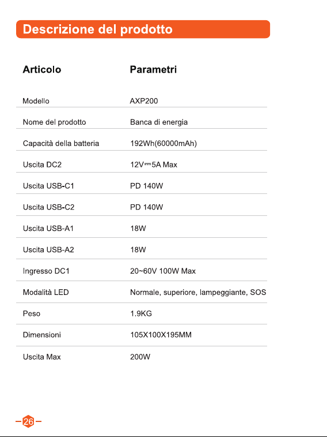Click the 200W Uscita Max value

point(140,357)
